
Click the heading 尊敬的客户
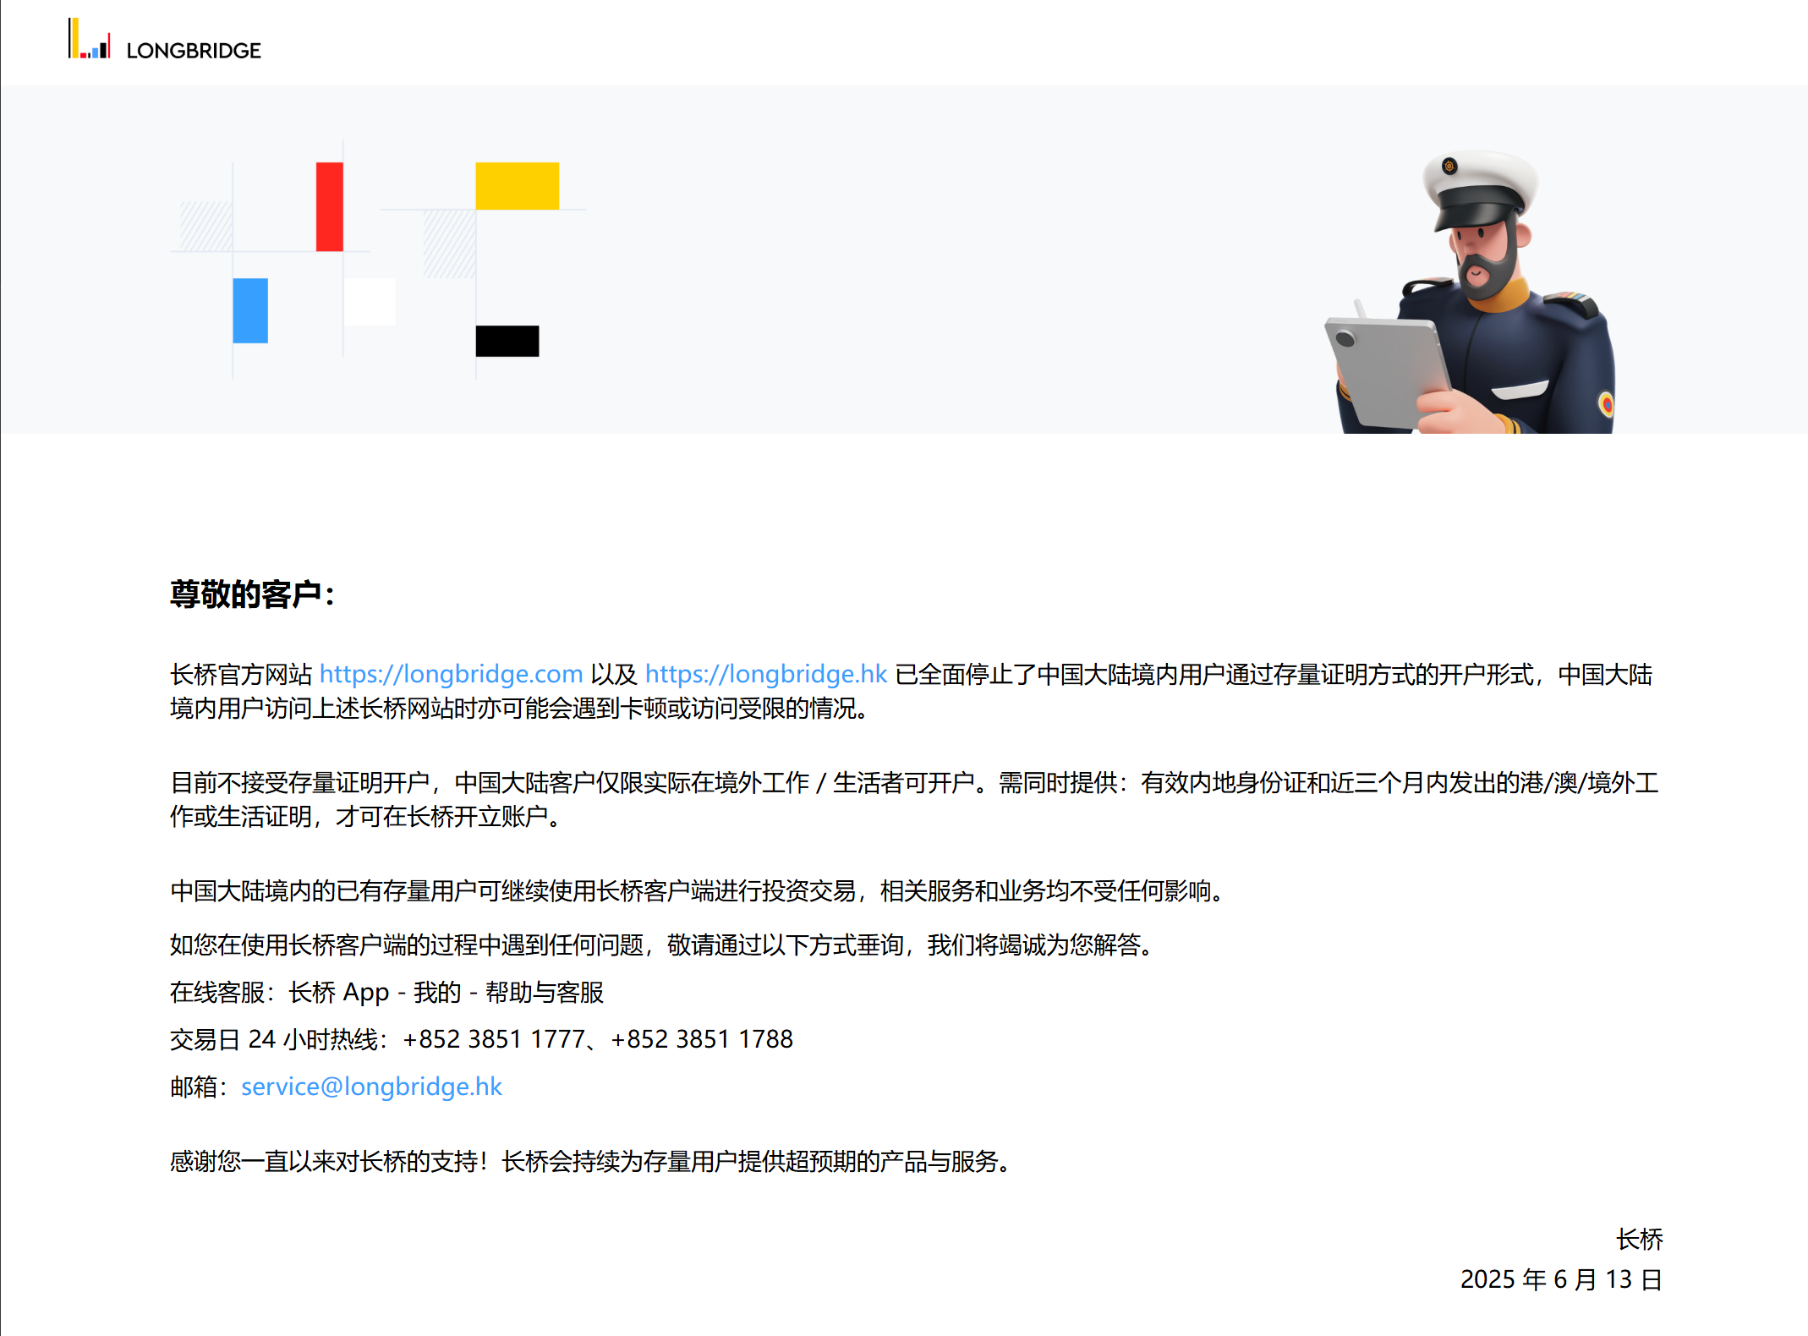[x=252, y=594]
